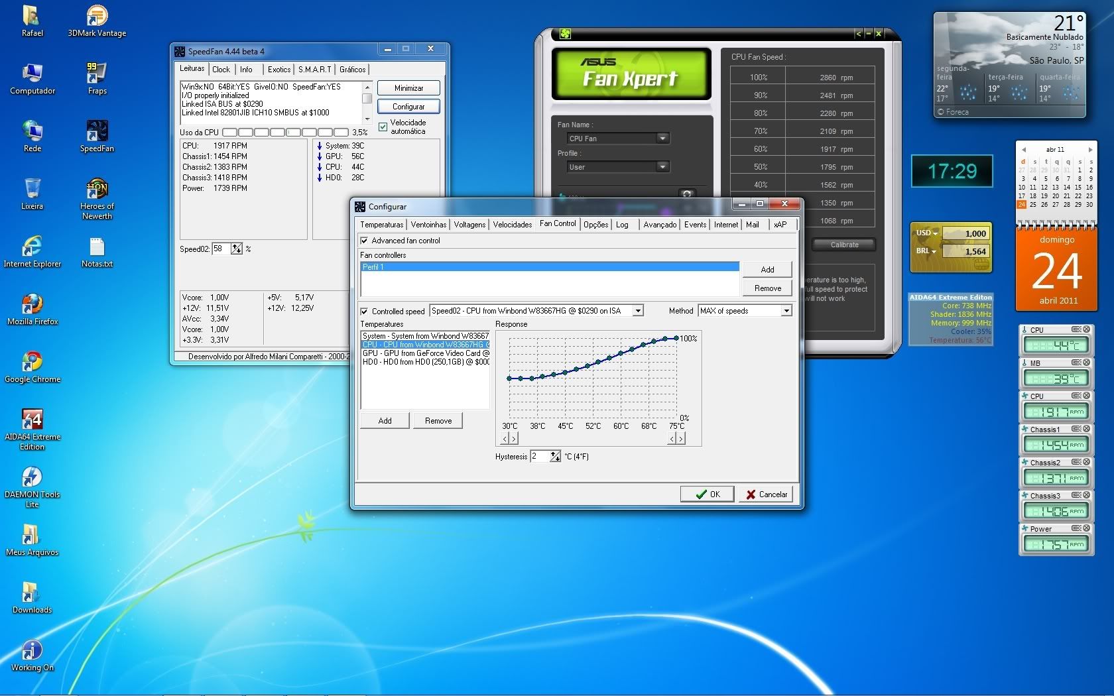Open the 3DMark Vantage desktop icon
The width and height of the screenshot is (1114, 696).
(97, 21)
